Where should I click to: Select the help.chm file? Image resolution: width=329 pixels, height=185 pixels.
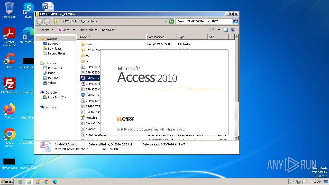tap(89, 118)
